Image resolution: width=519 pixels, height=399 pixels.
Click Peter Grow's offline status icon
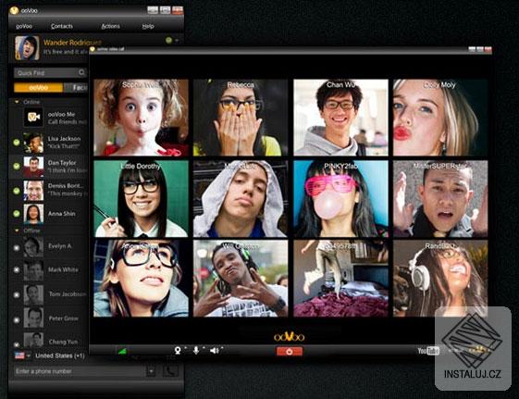[17, 320]
